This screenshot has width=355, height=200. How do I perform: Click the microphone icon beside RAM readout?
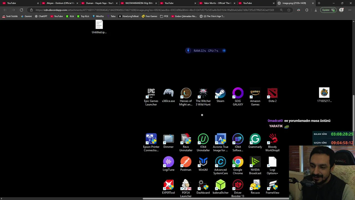point(188,51)
